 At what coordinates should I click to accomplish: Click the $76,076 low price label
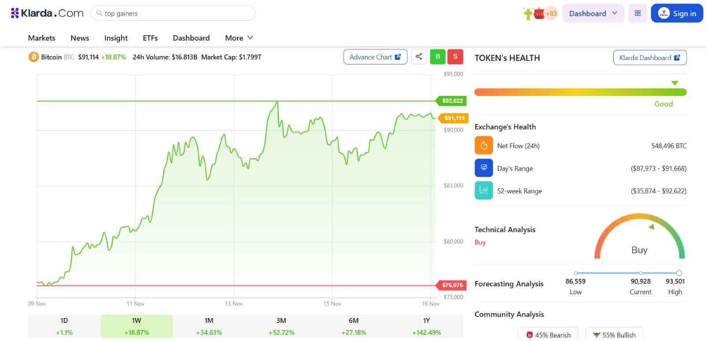452,285
